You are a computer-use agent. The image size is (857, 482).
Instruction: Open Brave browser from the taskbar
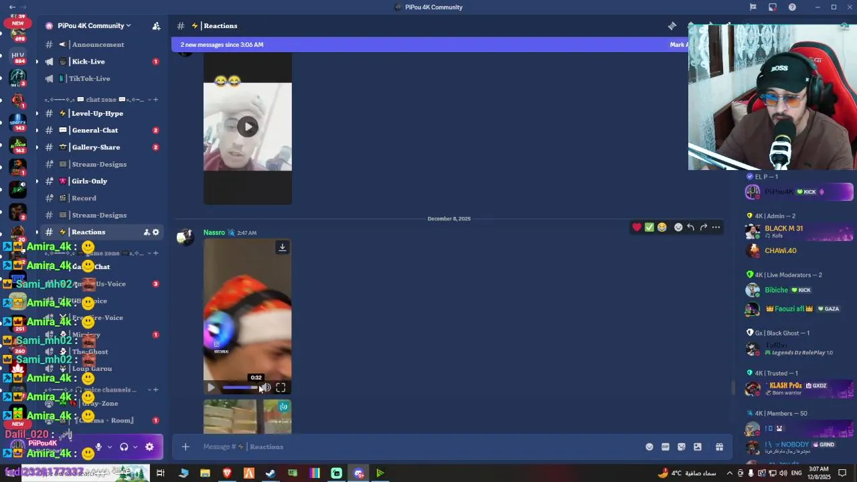pos(227,473)
